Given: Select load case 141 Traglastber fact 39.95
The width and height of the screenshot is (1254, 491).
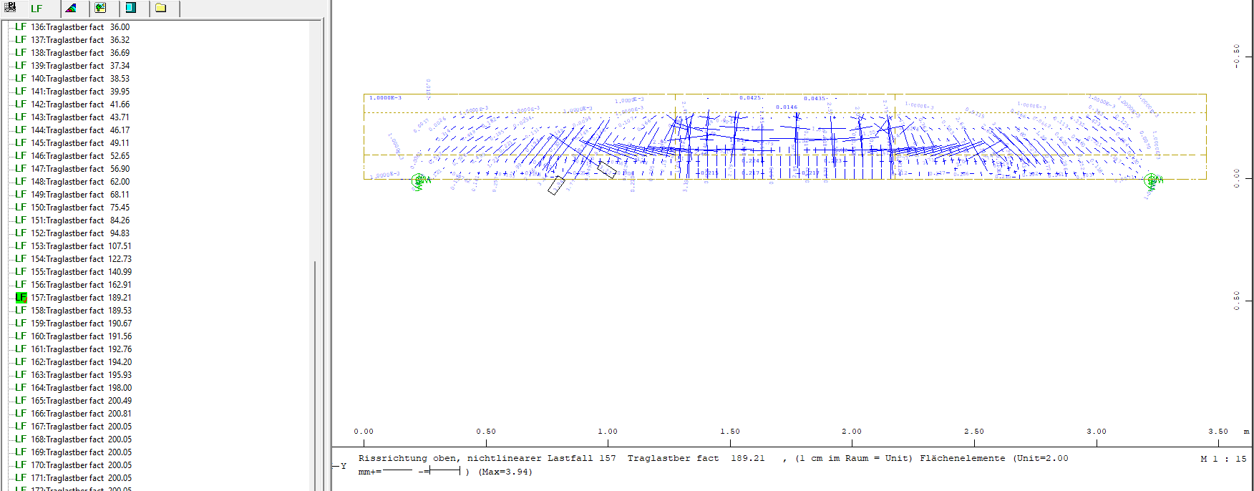Looking at the screenshot, I should pyautogui.click(x=79, y=92).
